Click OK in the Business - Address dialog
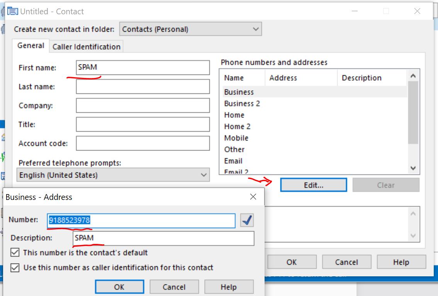Viewport: 438px width, 296px height. pyautogui.click(x=119, y=287)
